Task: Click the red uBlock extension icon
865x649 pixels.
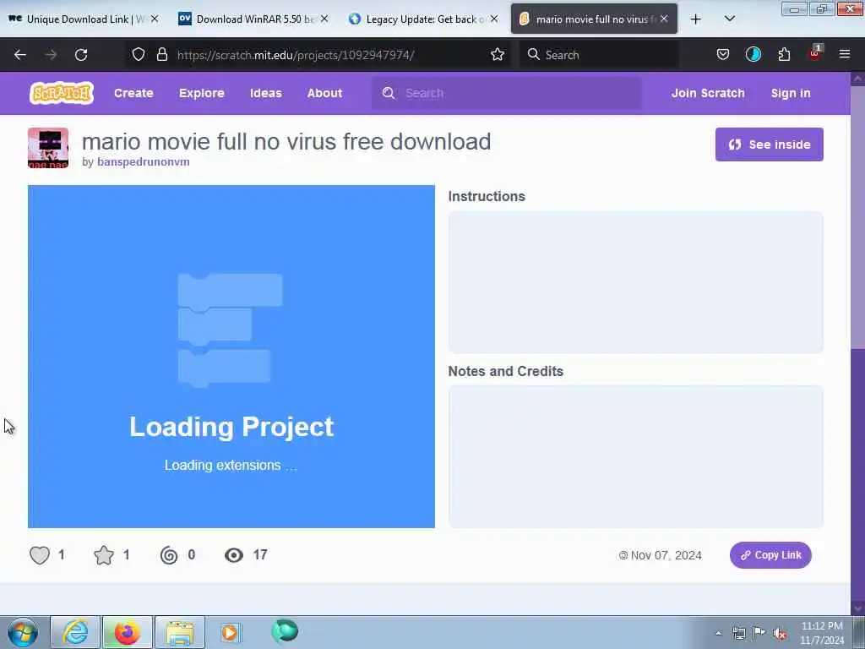Action: pyautogui.click(x=815, y=53)
